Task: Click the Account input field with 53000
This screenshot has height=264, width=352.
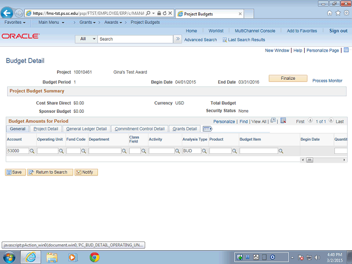Action: click(18, 151)
